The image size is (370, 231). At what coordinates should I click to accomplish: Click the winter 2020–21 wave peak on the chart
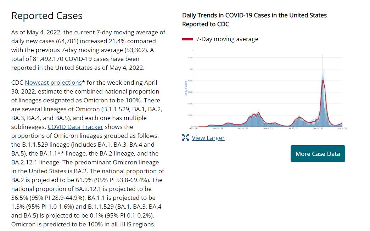258,113
